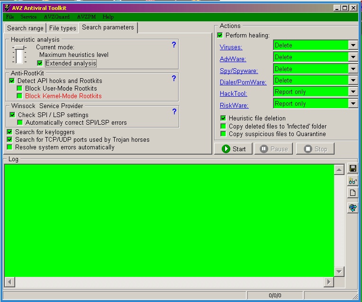The width and height of the screenshot is (362, 302).
Task: Select the Search parameters tab
Action: (x=108, y=27)
